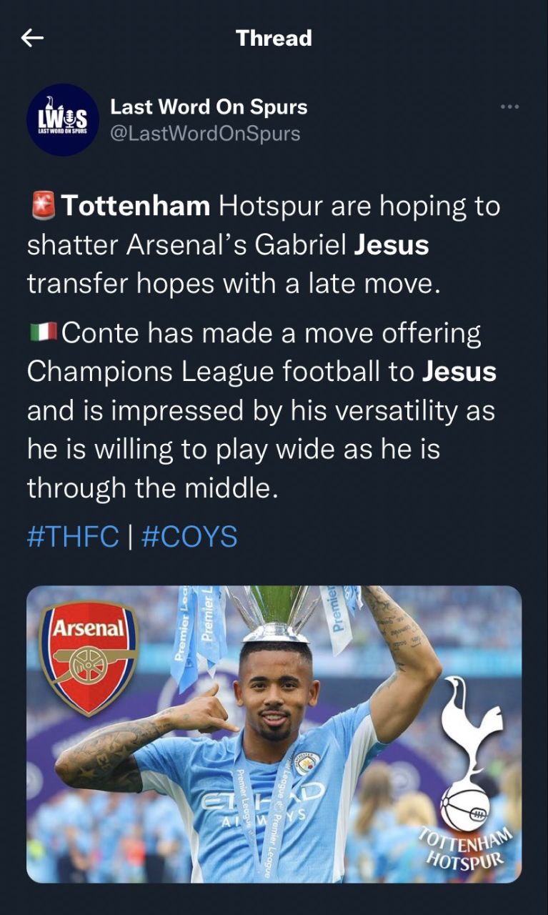Click the bold word Tottenham

point(136,207)
